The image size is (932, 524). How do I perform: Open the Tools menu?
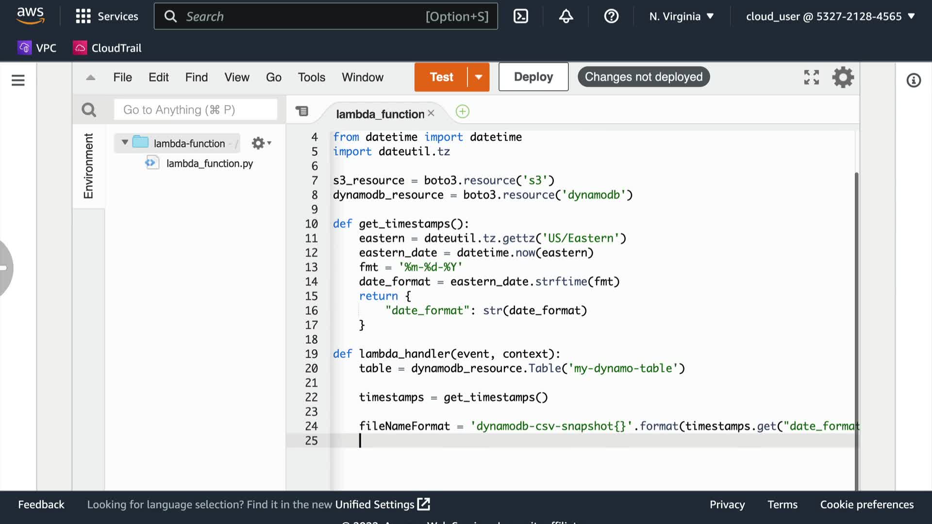click(x=311, y=77)
